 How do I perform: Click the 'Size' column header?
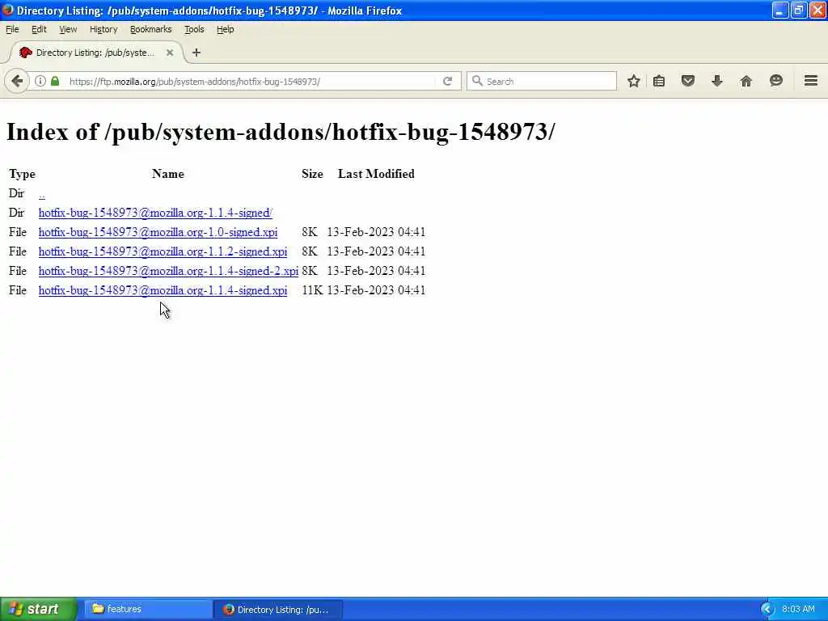pos(312,175)
